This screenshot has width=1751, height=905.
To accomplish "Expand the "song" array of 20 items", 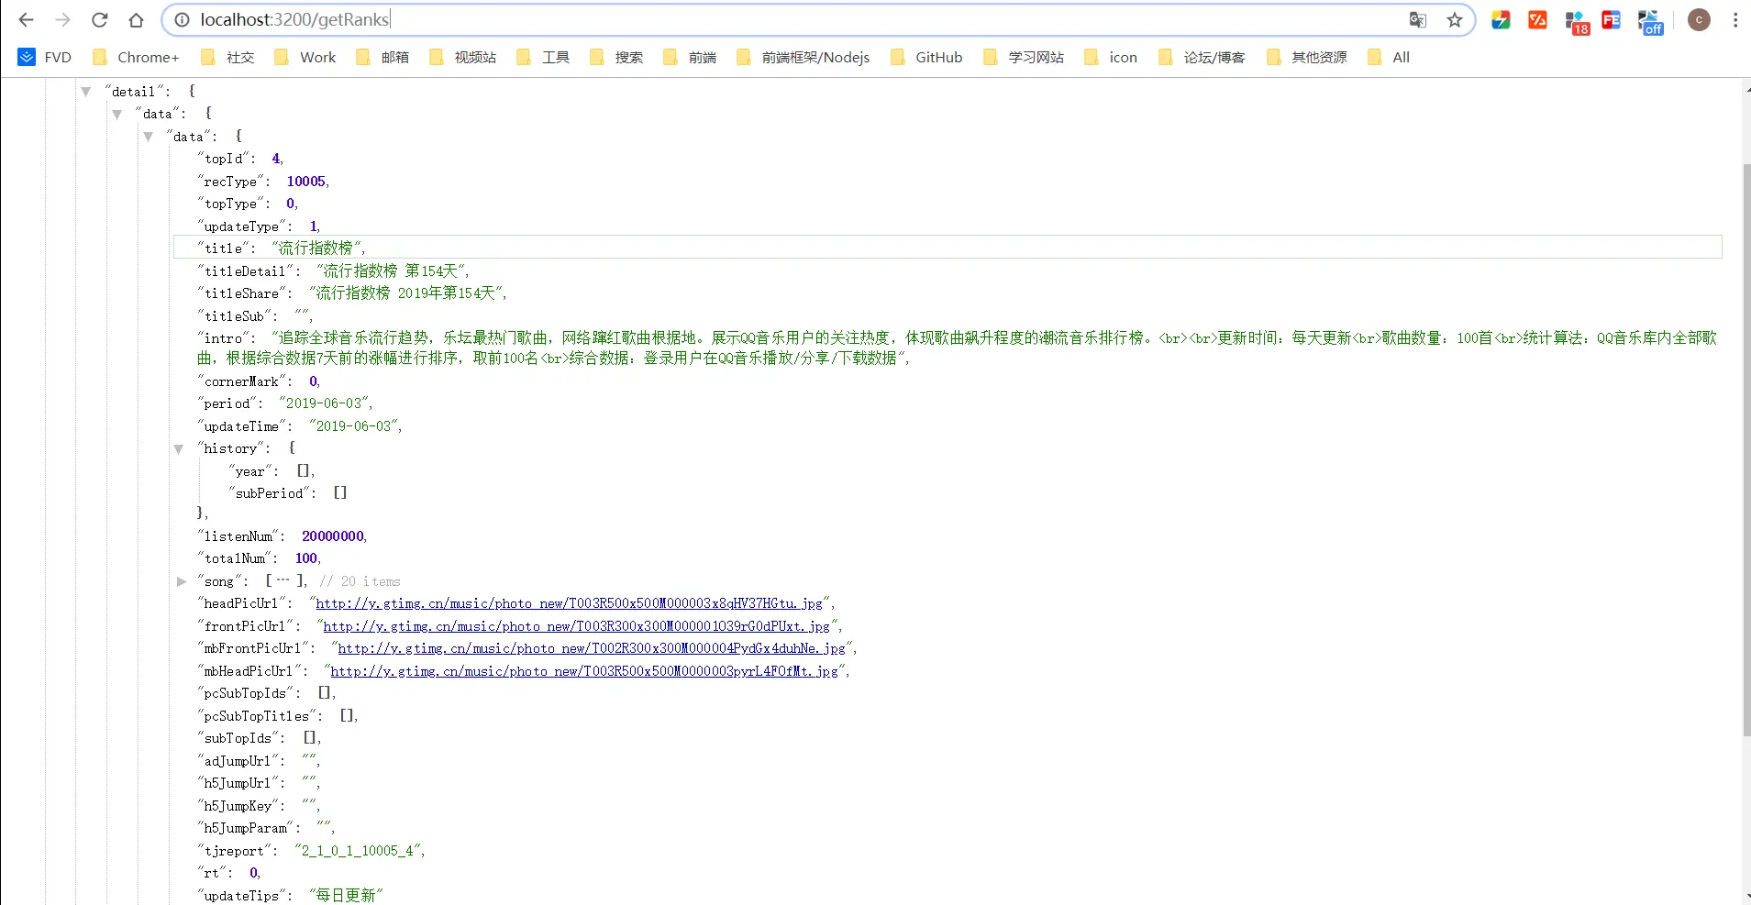I will [182, 581].
